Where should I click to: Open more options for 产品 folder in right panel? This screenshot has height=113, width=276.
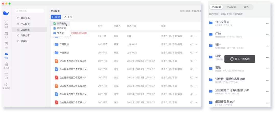268,35
